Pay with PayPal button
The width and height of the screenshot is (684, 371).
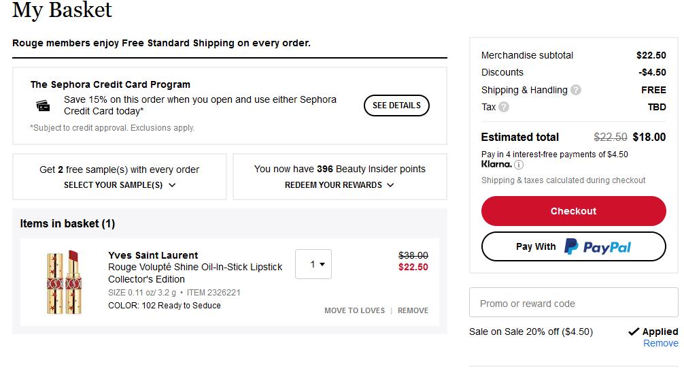tap(574, 246)
